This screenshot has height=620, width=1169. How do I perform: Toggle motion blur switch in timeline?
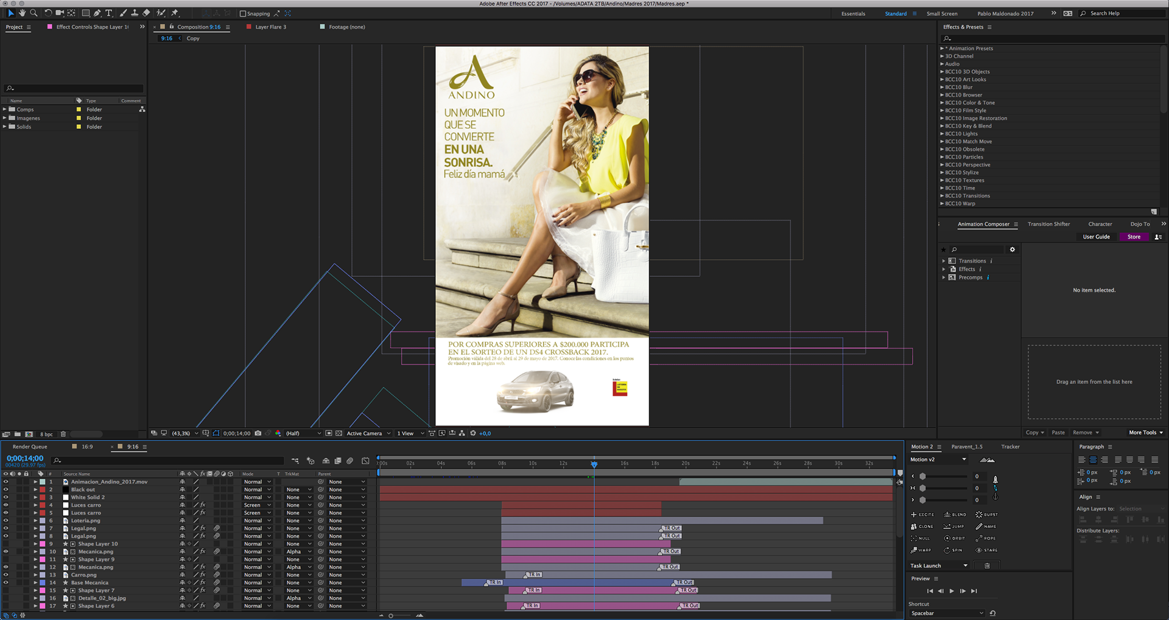[350, 461]
